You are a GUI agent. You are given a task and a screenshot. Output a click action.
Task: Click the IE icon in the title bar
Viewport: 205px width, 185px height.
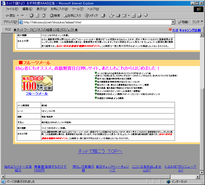pos(3,3)
